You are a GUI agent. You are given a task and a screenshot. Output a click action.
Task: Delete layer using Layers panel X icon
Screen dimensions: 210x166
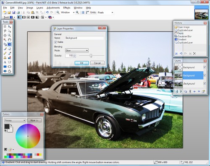181,91
